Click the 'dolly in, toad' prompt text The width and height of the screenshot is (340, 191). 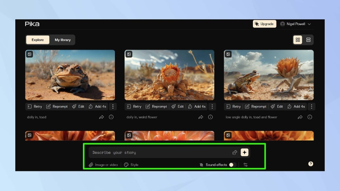[x=37, y=117]
